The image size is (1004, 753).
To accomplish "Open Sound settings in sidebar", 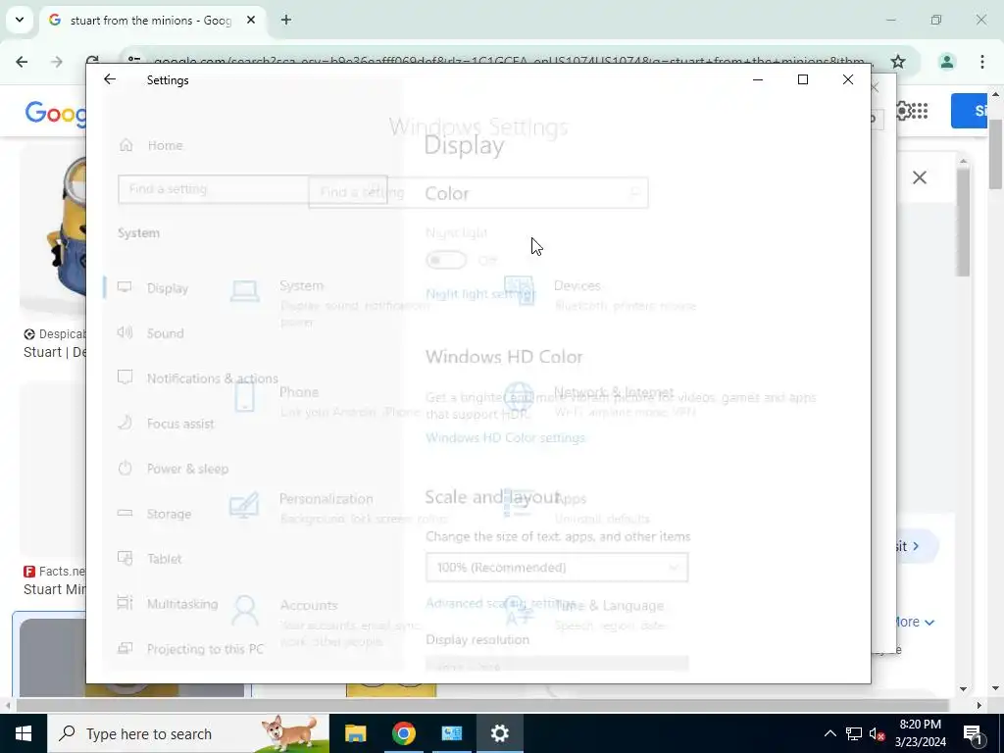I will pyautogui.click(x=151, y=333).
